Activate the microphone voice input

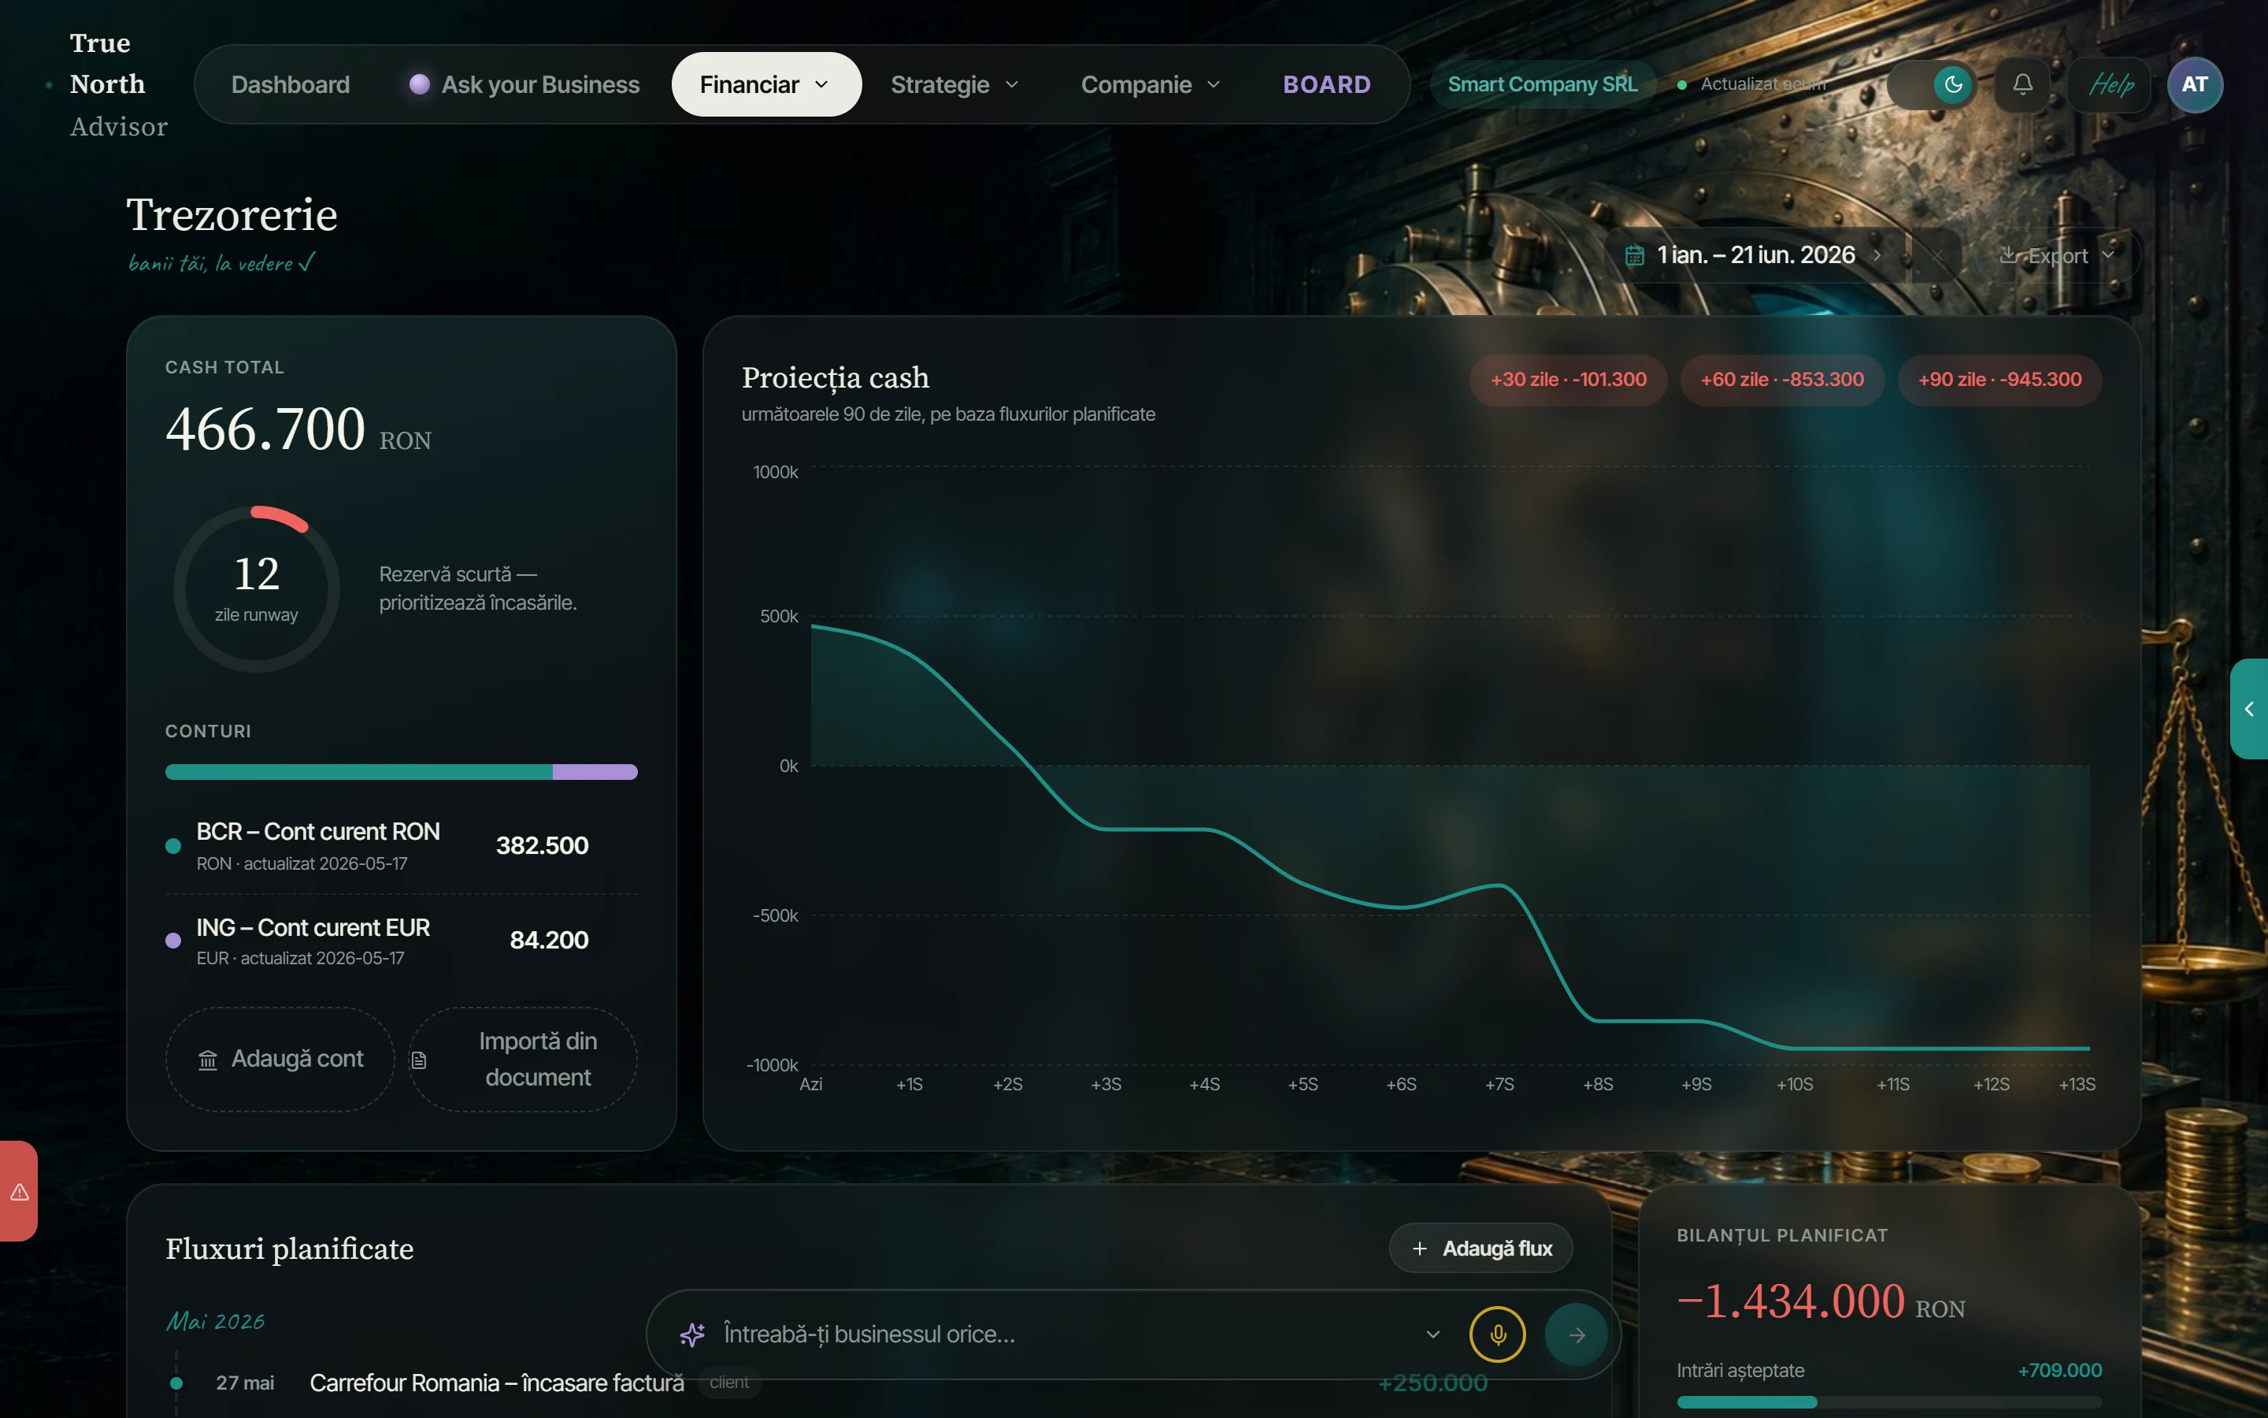point(1498,1334)
